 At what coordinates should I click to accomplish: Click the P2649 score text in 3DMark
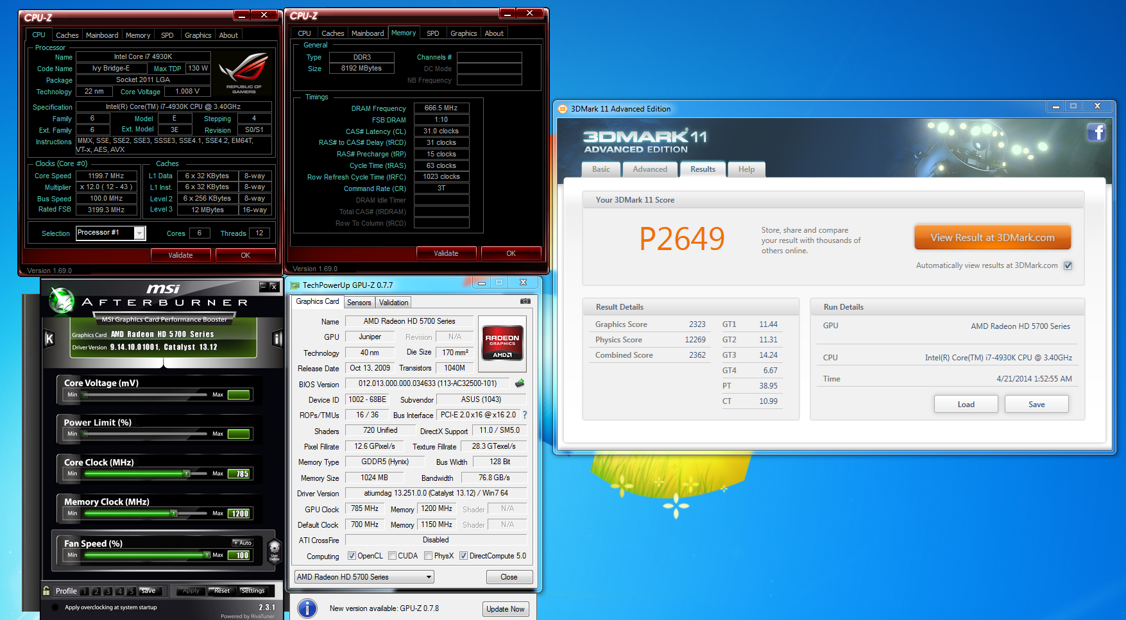click(682, 239)
